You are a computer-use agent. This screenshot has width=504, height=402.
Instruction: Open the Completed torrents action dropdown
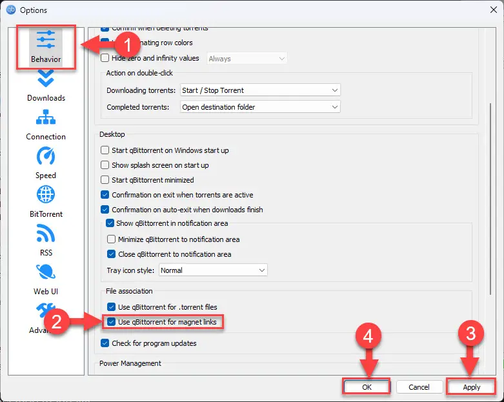tap(260, 107)
